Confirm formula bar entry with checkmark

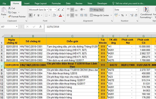click(34, 27)
